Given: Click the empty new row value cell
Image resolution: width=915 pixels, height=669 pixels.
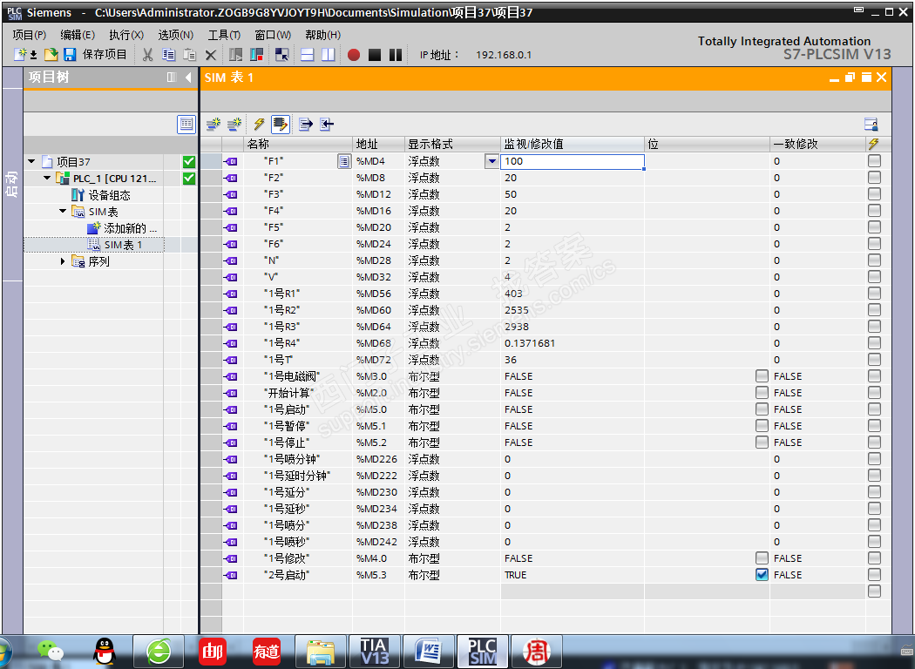Looking at the screenshot, I should point(572,591).
